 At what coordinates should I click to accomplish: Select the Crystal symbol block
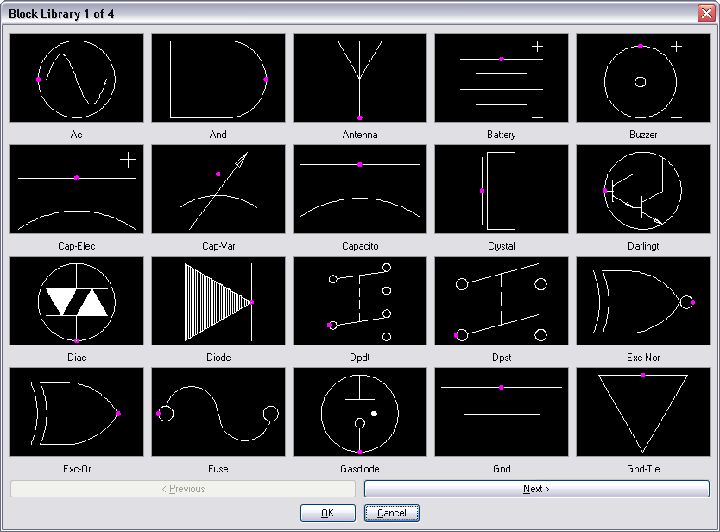point(502,190)
